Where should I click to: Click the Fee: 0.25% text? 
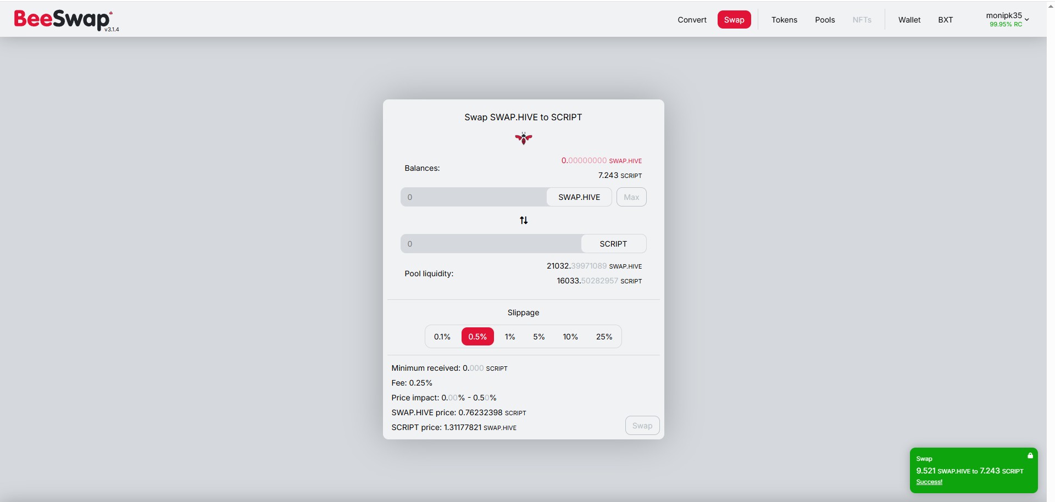(x=412, y=383)
